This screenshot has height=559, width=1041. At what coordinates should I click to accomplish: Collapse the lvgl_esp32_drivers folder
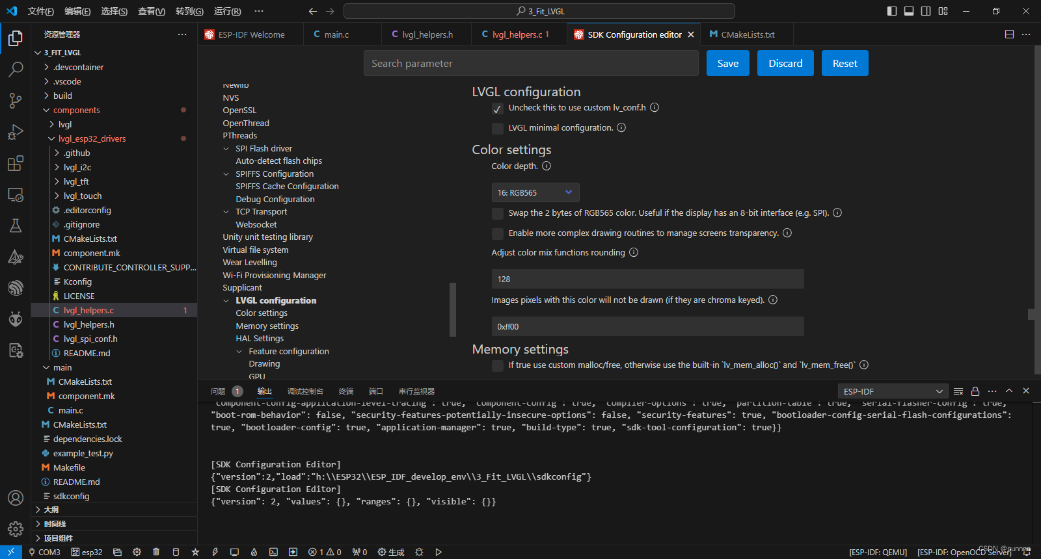(51, 138)
